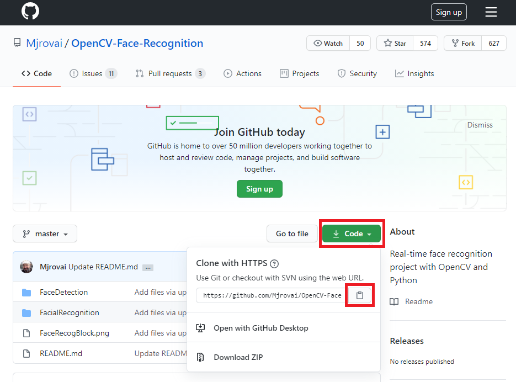Open the Pull requests tab

pyautogui.click(x=171, y=73)
